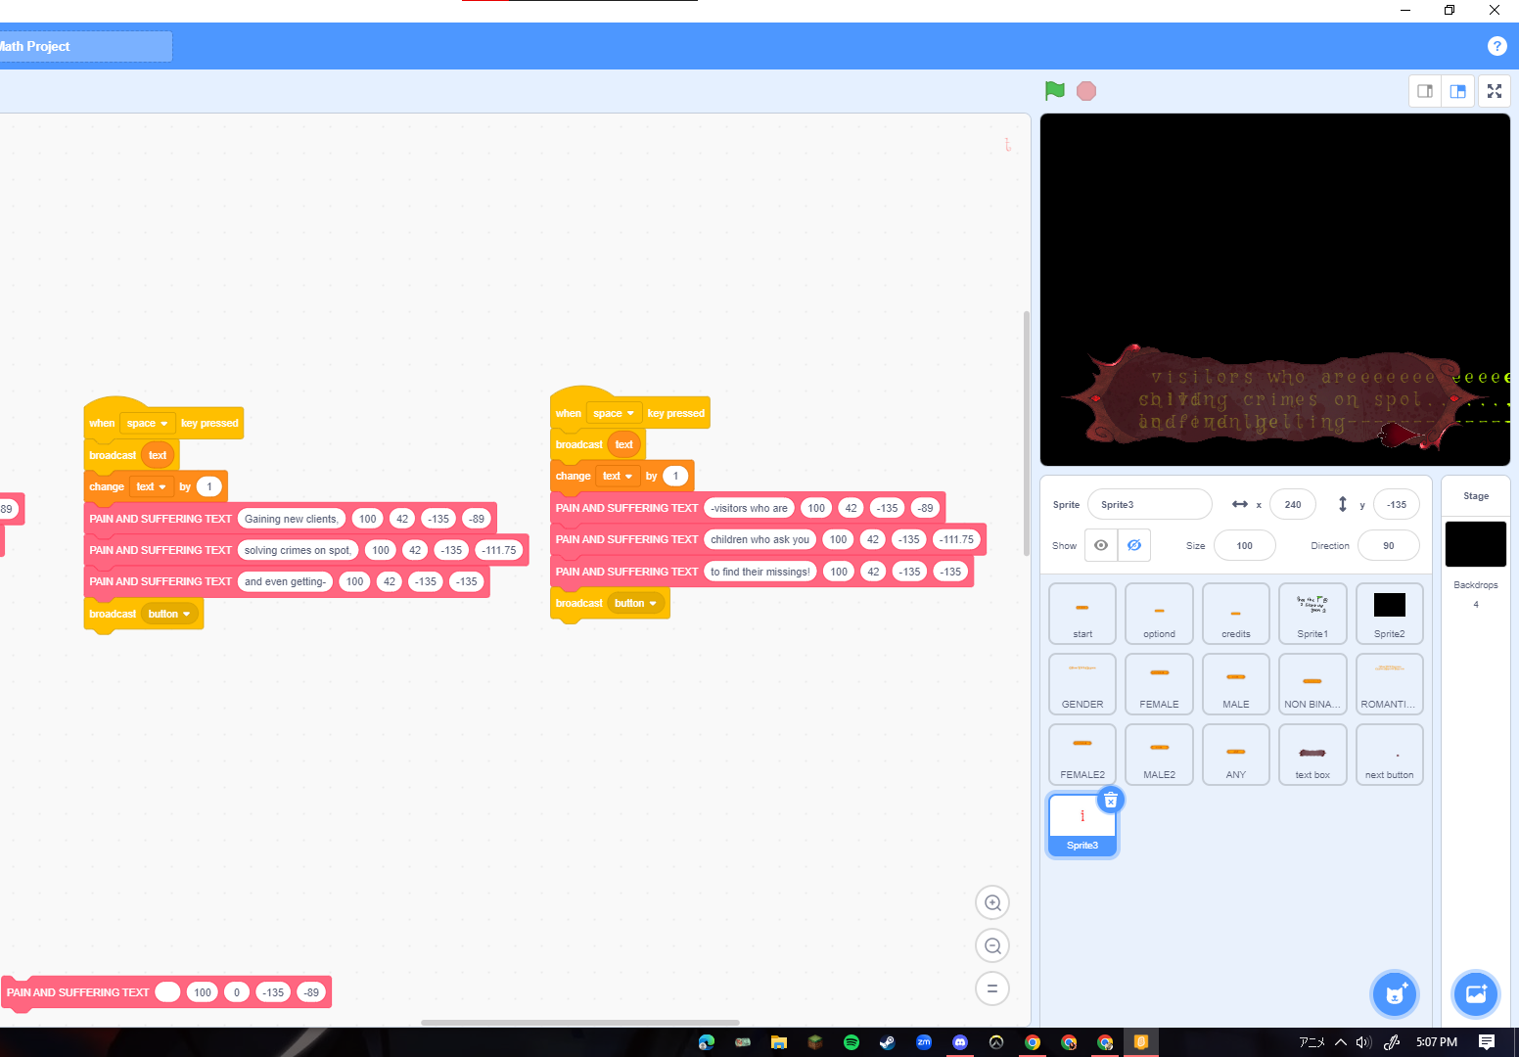Select the text box sprite thumbnail
This screenshot has height=1057, width=1519.
pos(1312,755)
